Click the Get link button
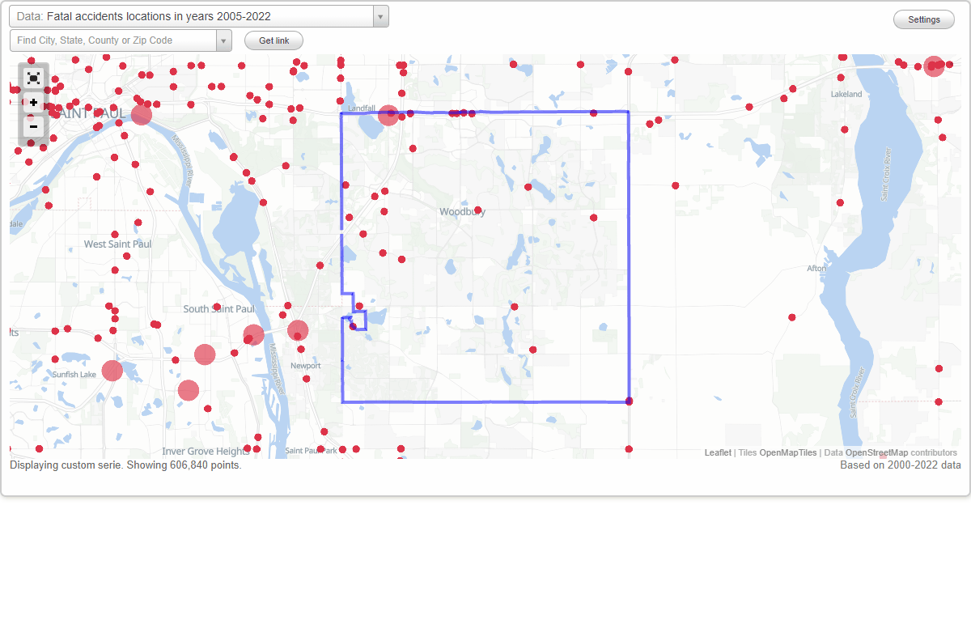The width and height of the screenshot is (971, 624). coord(273,40)
